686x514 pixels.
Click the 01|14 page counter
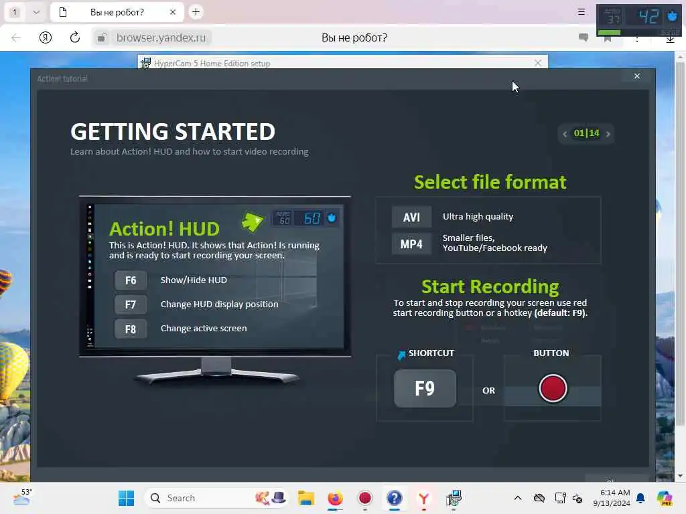tap(586, 133)
